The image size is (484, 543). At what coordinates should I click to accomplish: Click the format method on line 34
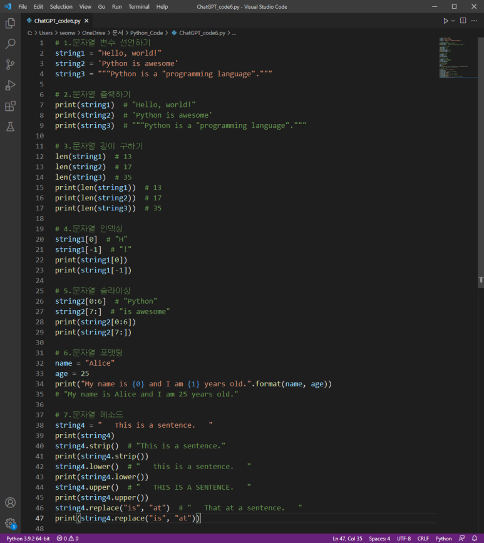click(269, 384)
